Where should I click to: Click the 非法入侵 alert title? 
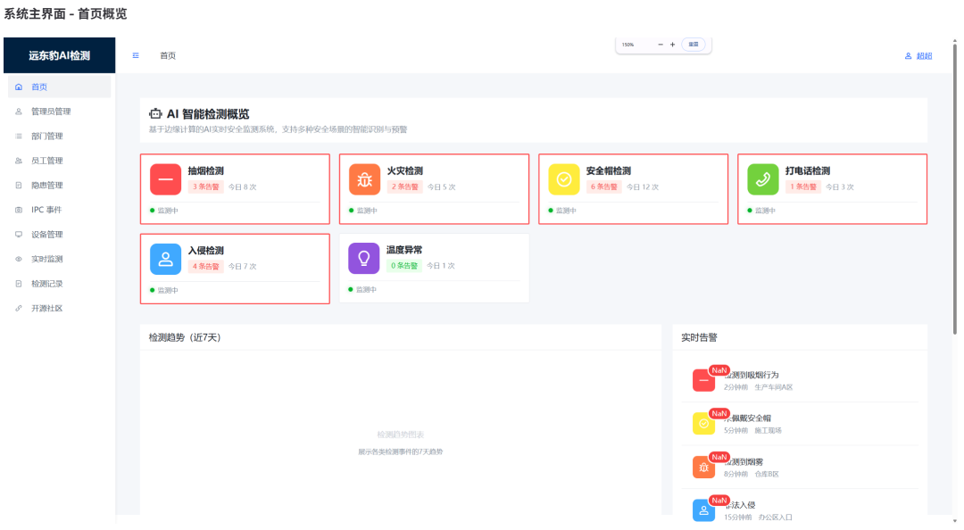point(740,505)
